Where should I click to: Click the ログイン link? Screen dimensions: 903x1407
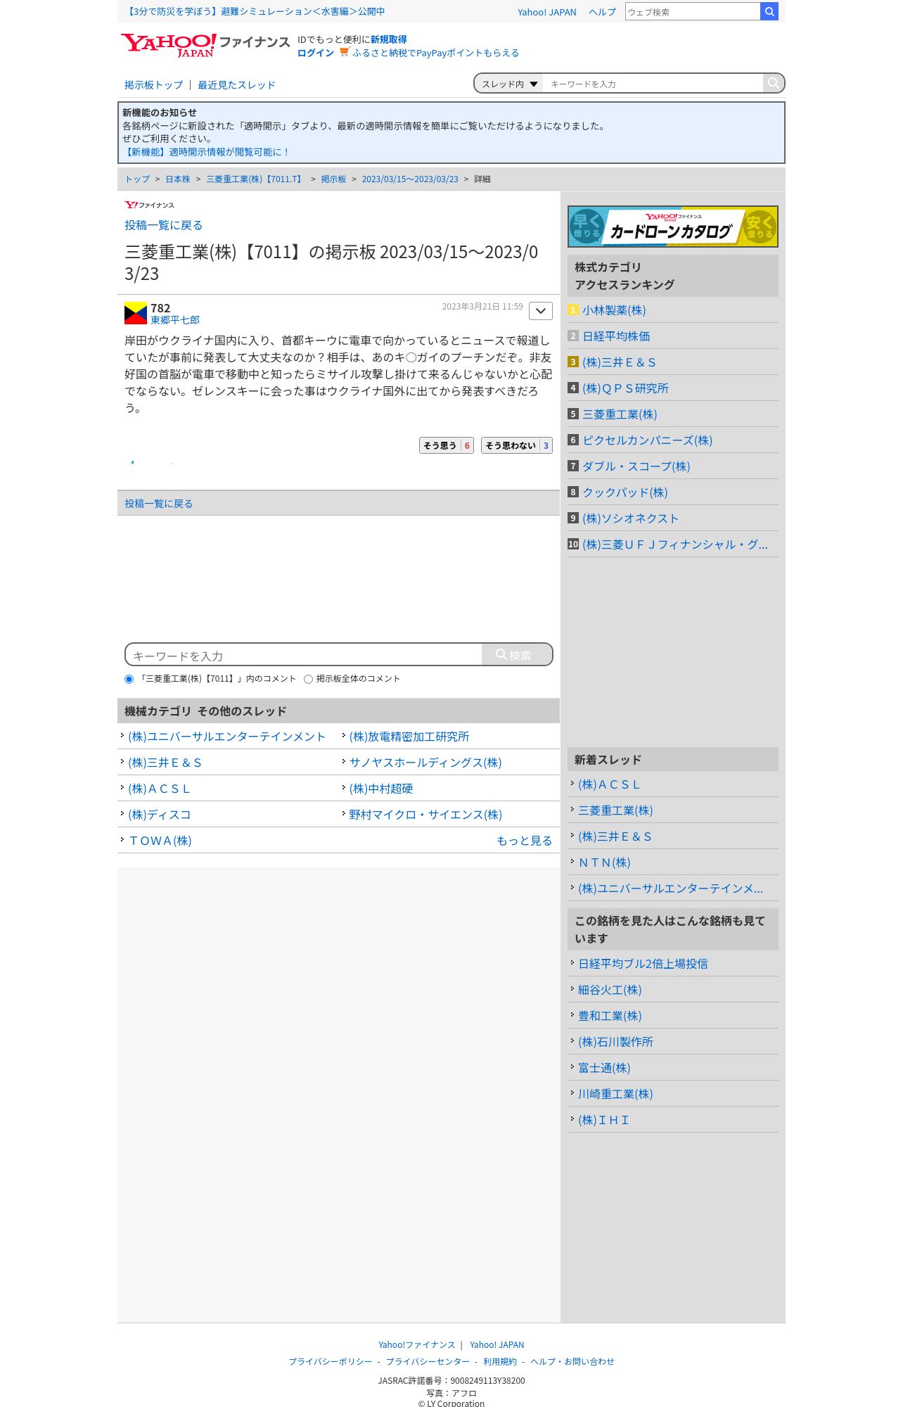(316, 53)
